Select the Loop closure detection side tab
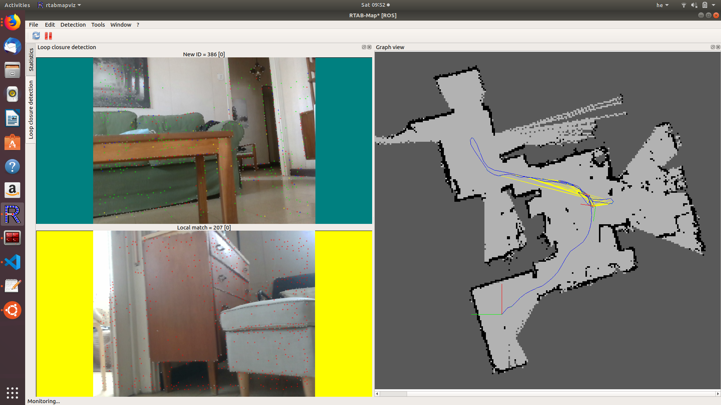 [x=31, y=109]
